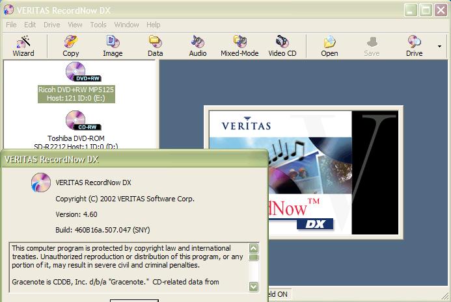Click the Build: 460B16a.507.047 text

(103, 230)
